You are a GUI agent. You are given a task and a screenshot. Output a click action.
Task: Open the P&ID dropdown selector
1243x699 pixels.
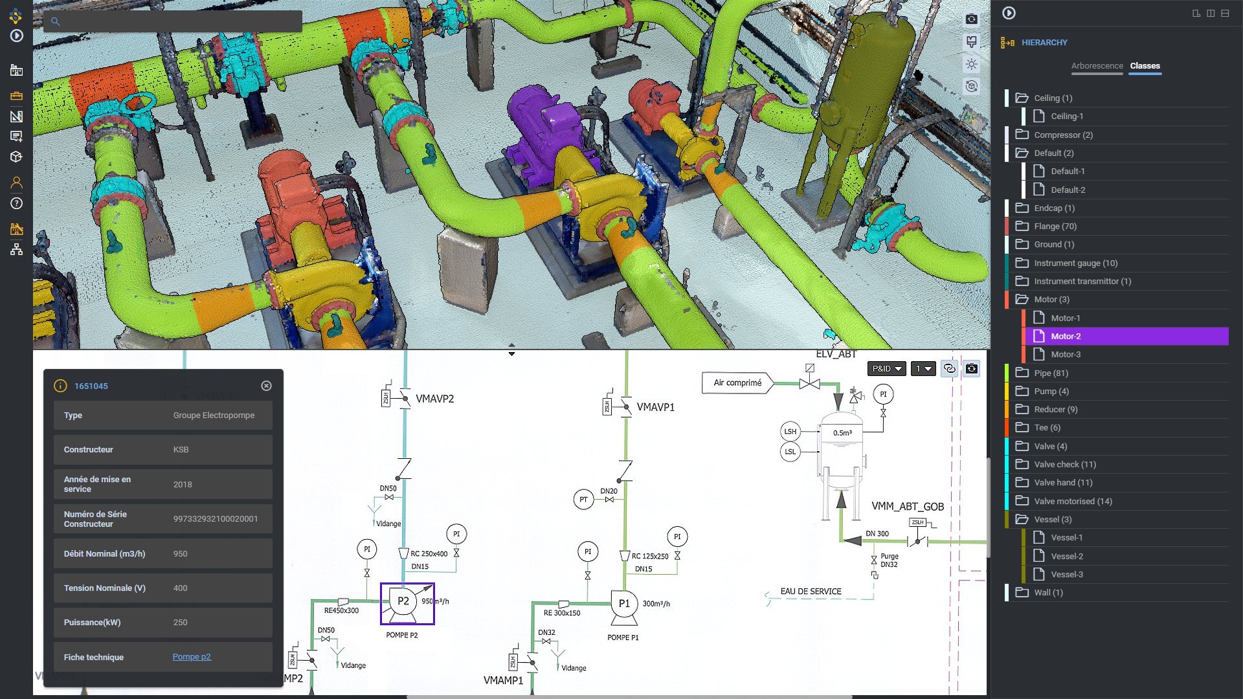[886, 368]
